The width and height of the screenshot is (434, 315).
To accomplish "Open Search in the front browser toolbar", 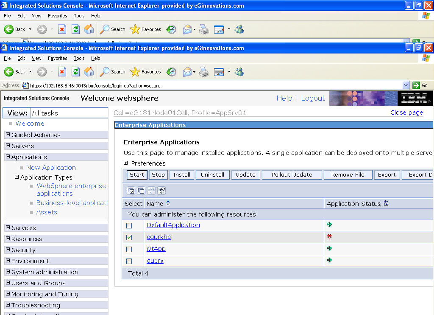I will click(x=112, y=72).
